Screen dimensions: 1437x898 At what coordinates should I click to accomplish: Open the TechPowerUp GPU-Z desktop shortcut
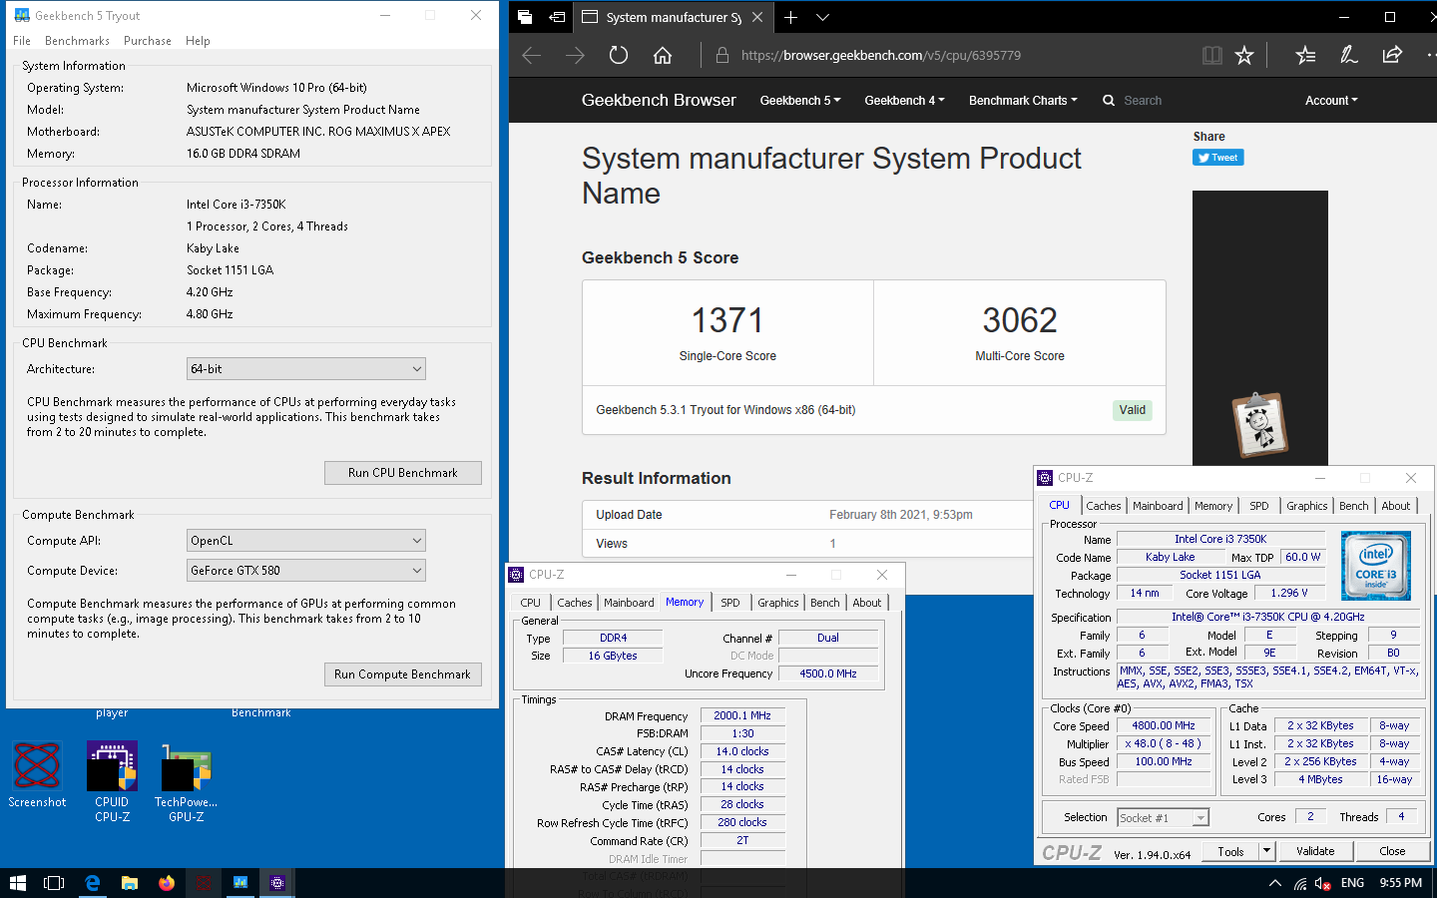(186, 781)
